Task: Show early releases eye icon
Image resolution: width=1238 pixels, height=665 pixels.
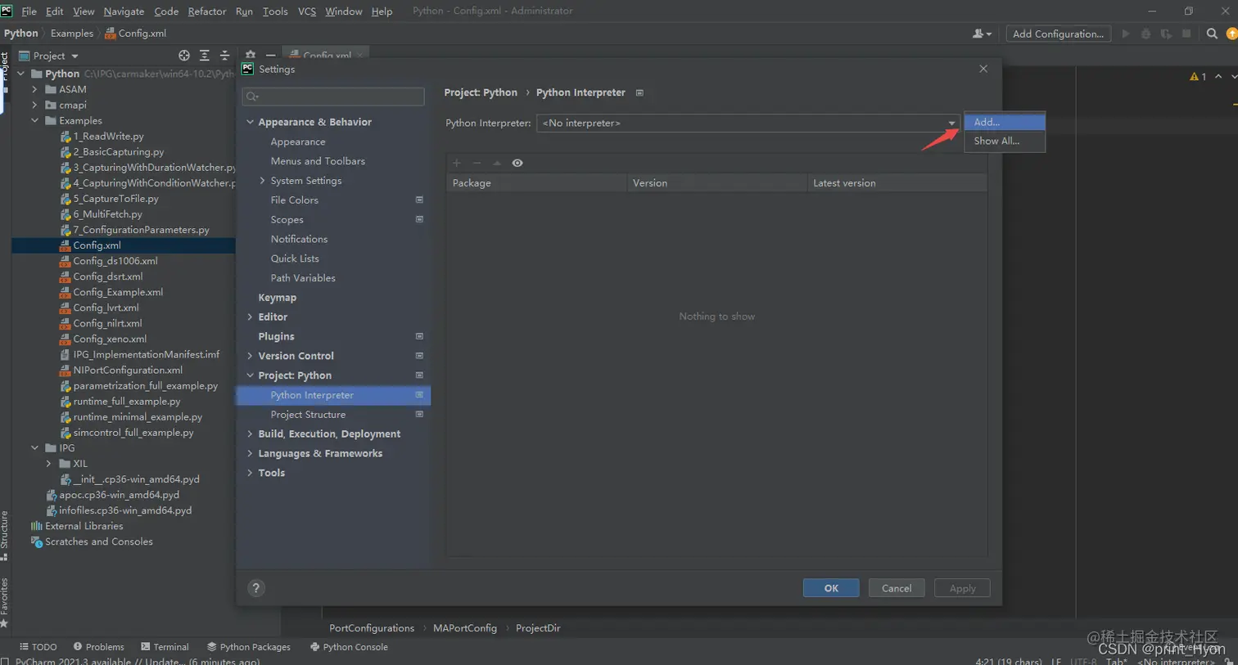Action: point(517,163)
